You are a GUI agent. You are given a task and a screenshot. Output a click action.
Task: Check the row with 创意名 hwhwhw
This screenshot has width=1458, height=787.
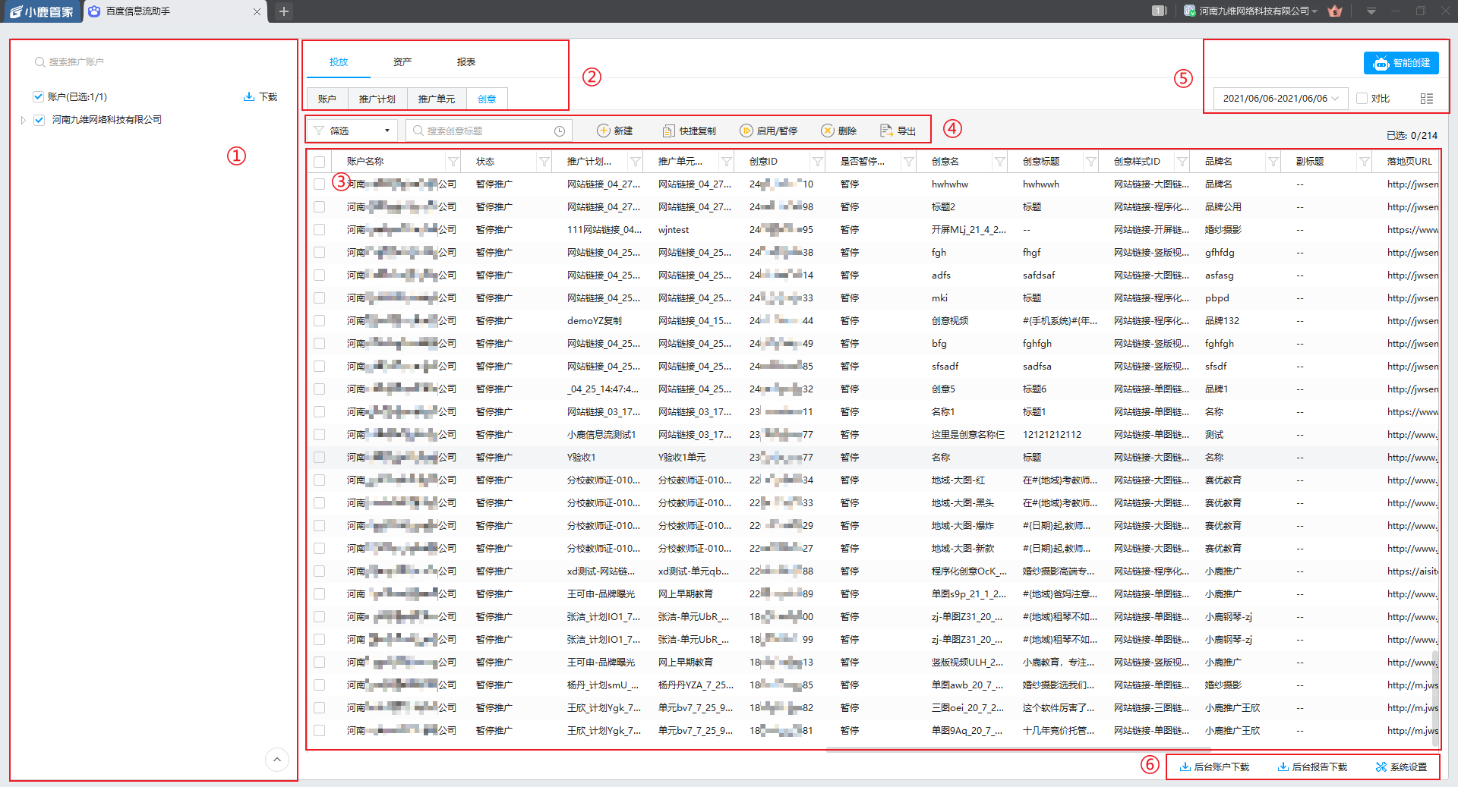tap(319, 184)
